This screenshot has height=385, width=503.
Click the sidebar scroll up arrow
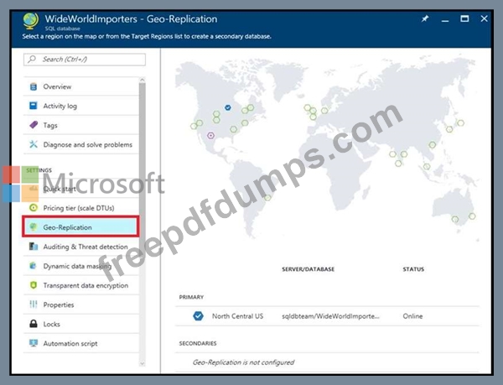point(143,80)
